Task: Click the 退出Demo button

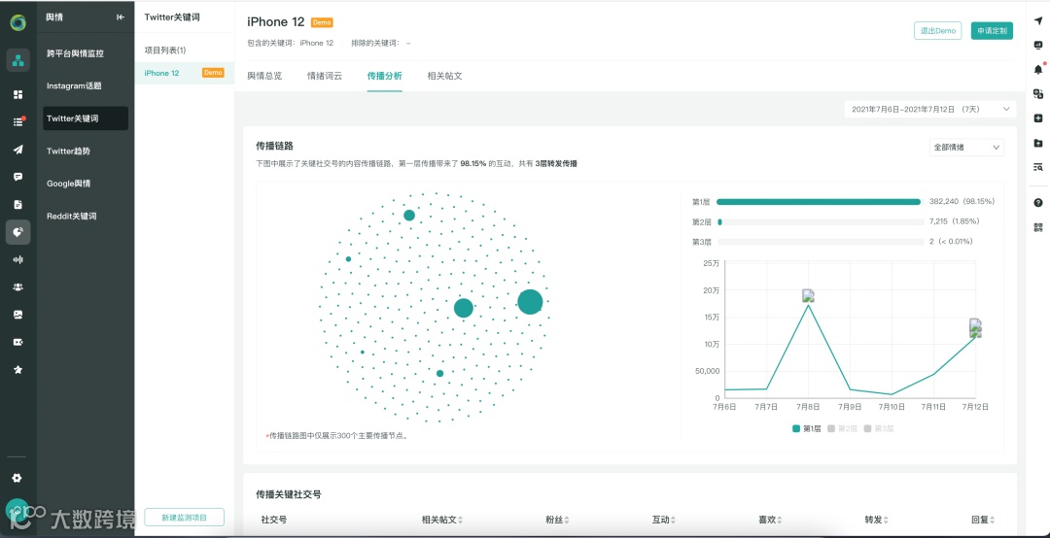Action: pyautogui.click(x=937, y=31)
